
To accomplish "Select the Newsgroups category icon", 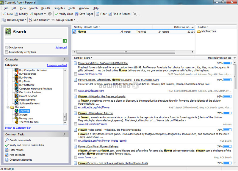I will [17, 118].
